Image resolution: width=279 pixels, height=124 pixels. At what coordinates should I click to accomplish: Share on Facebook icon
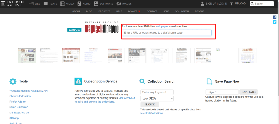[275, 17]
